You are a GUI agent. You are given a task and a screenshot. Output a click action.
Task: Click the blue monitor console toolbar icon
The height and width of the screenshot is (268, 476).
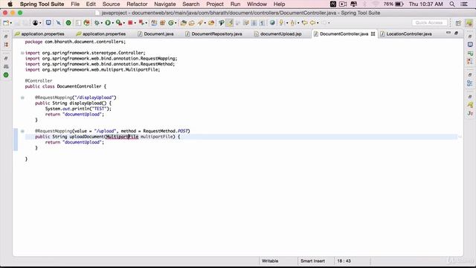[48, 23]
